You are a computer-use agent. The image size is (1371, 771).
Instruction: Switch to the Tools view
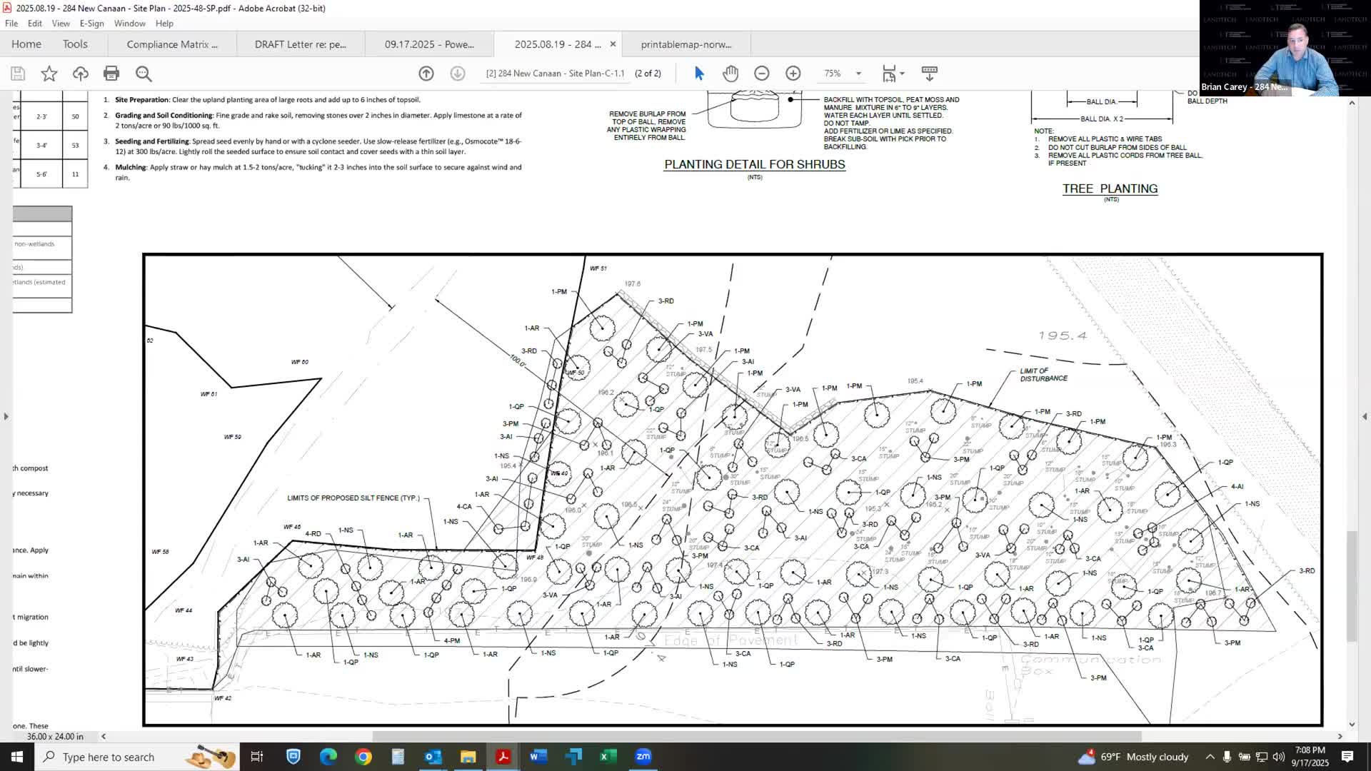click(x=75, y=44)
